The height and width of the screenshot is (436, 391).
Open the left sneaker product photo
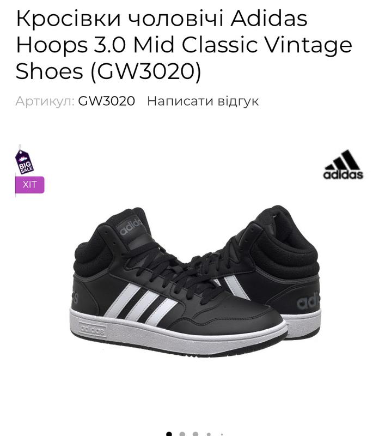178,282
